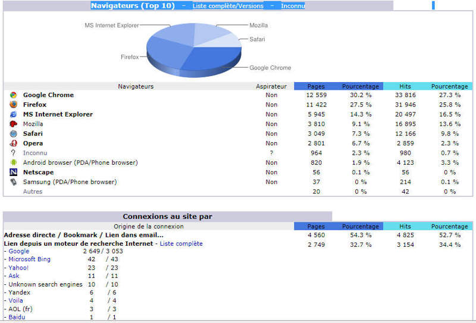The image size is (476, 323).
Task: Open the Inconnu link in header
Action: pos(293,6)
